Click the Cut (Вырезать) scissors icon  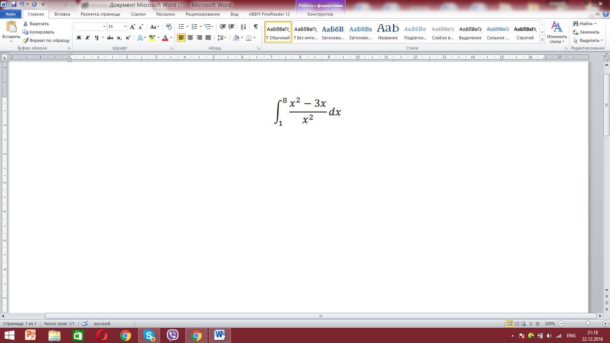[x=26, y=23]
